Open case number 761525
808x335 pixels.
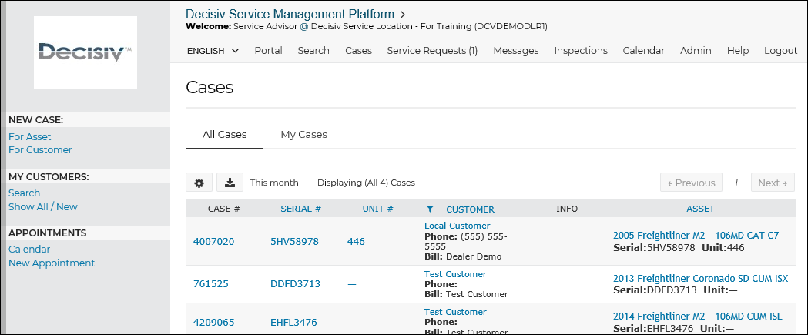coord(211,283)
